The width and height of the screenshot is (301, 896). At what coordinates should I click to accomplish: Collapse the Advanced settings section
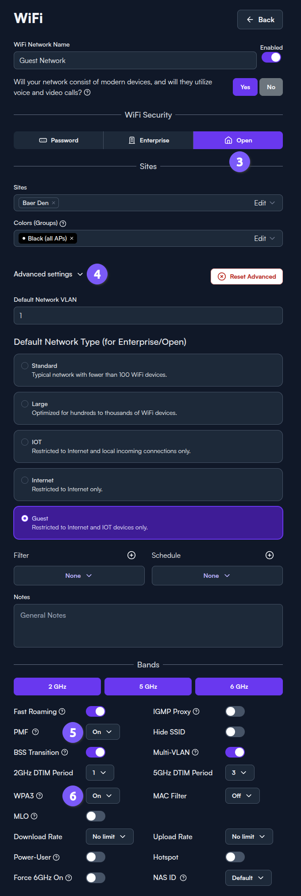48,274
